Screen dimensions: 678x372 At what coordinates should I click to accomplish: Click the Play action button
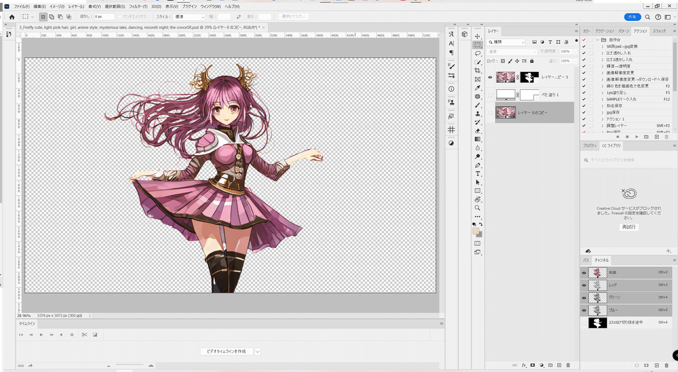click(x=637, y=137)
